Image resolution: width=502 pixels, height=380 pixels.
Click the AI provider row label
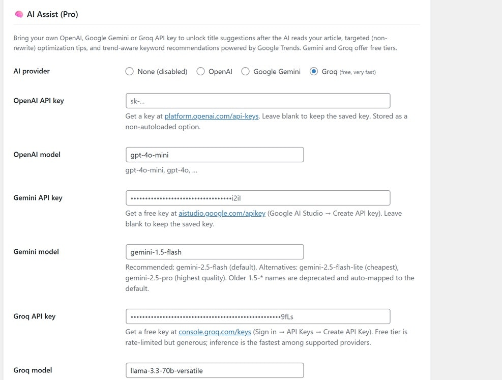pos(32,71)
